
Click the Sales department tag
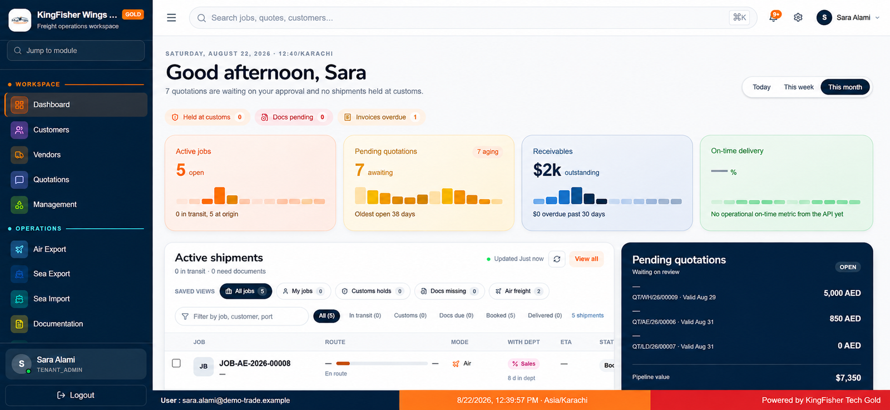pos(523,364)
